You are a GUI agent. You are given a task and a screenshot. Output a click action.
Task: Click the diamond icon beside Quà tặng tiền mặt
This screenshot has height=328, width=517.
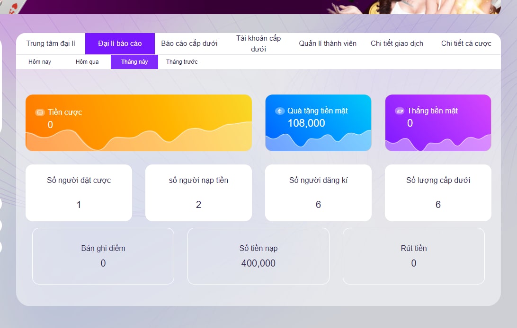click(280, 111)
